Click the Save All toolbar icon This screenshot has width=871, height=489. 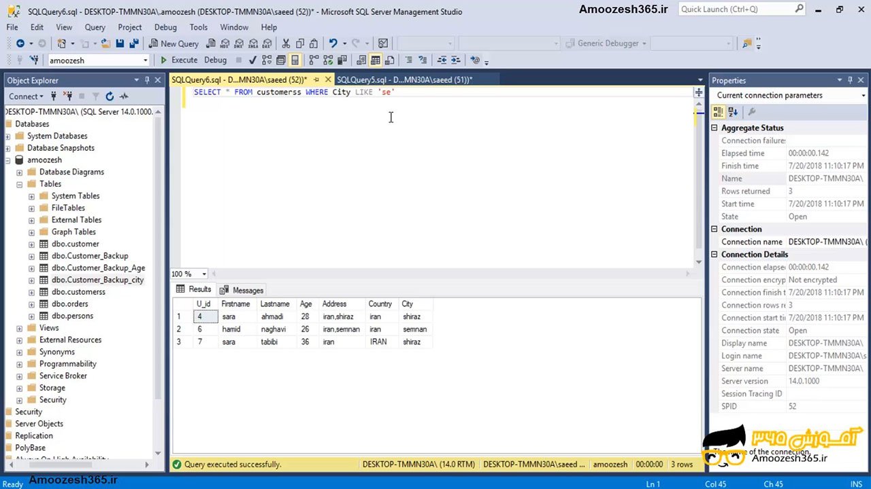coord(133,43)
